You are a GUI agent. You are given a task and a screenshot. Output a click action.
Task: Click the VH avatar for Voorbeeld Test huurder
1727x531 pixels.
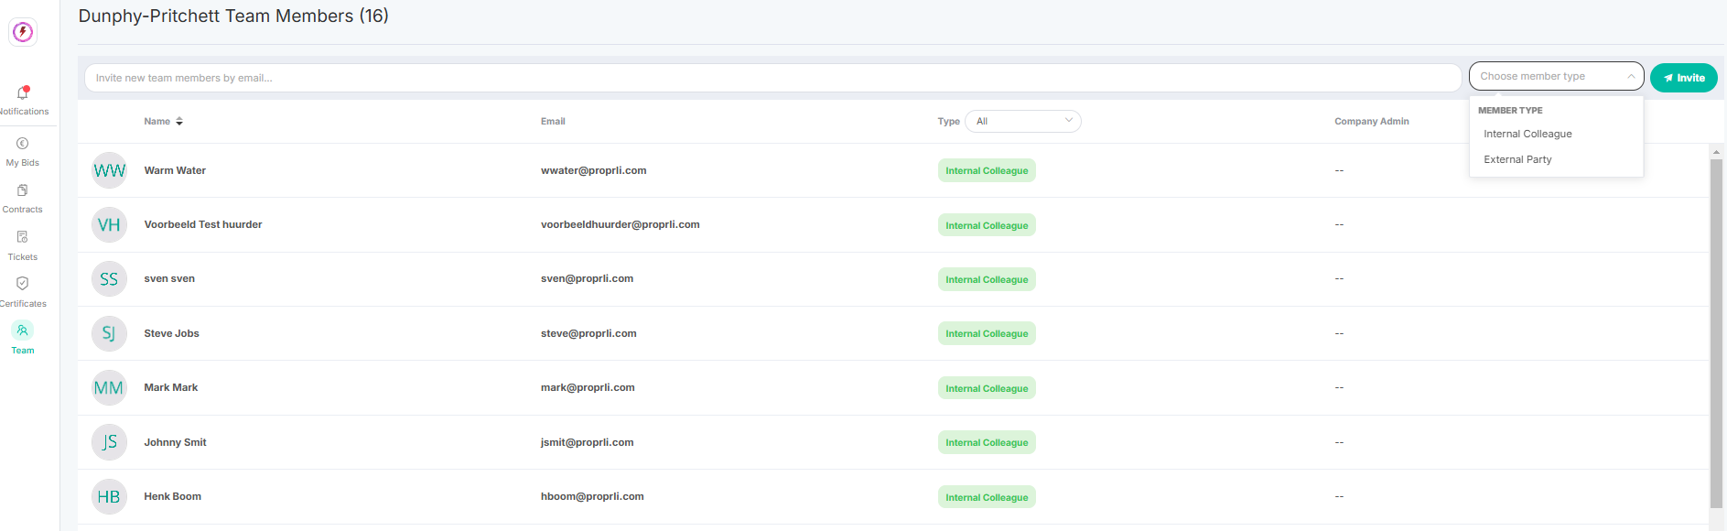click(109, 225)
